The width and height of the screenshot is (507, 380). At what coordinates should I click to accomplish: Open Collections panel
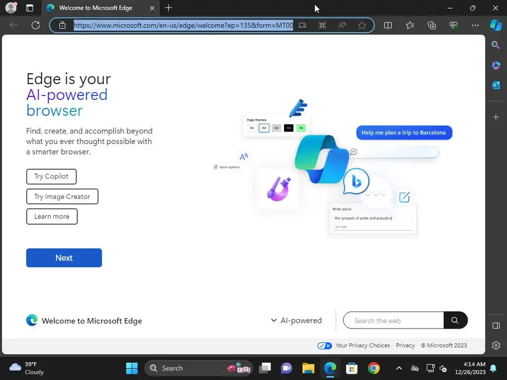point(432,25)
